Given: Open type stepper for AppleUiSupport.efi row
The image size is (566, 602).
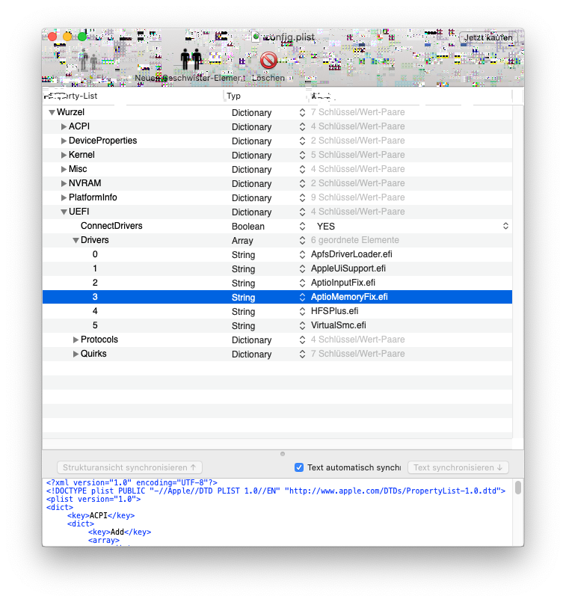Looking at the screenshot, I should point(302,268).
